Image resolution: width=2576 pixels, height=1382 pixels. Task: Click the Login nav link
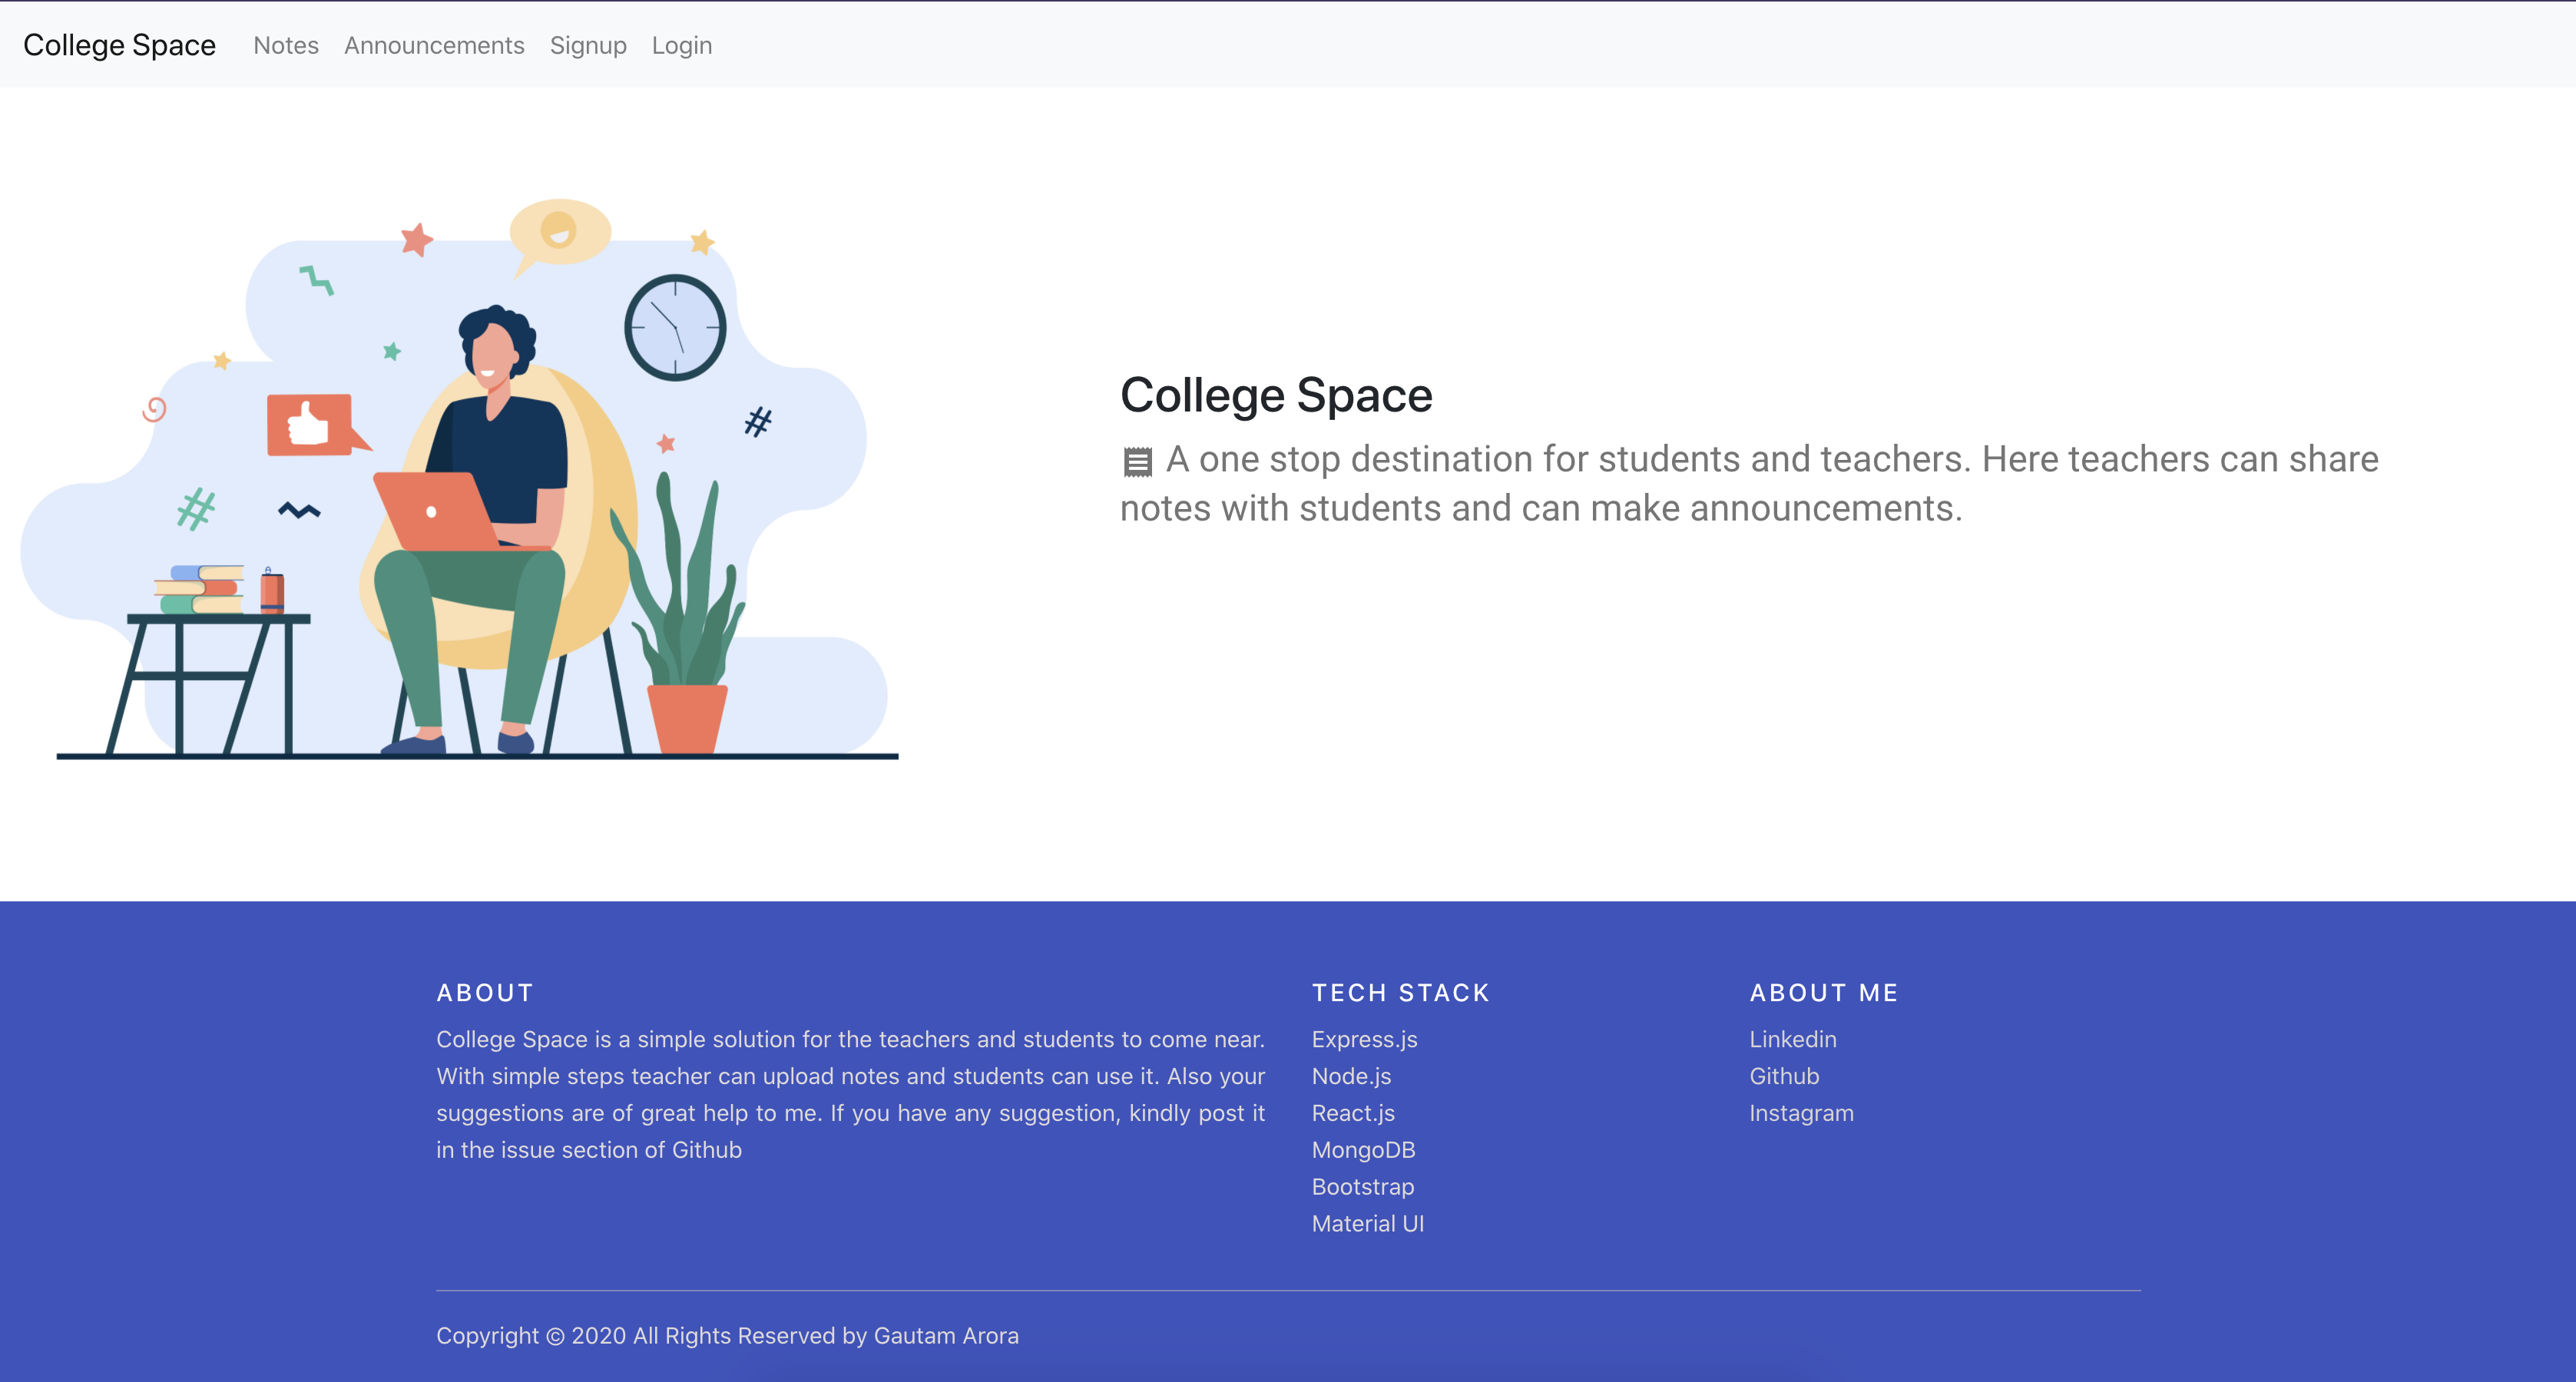[682, 45]
